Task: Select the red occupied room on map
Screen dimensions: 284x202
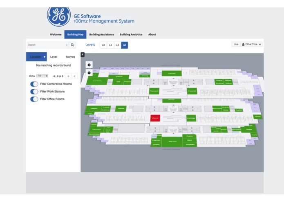Action: coord(155,118)
